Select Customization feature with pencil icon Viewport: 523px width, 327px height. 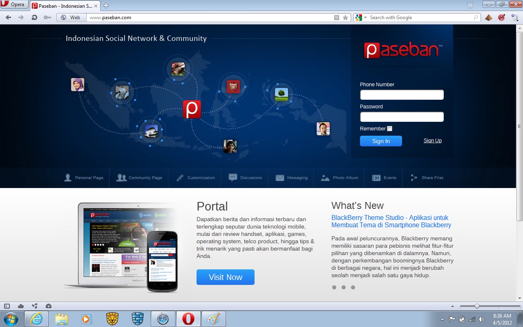tap(195, 178)
